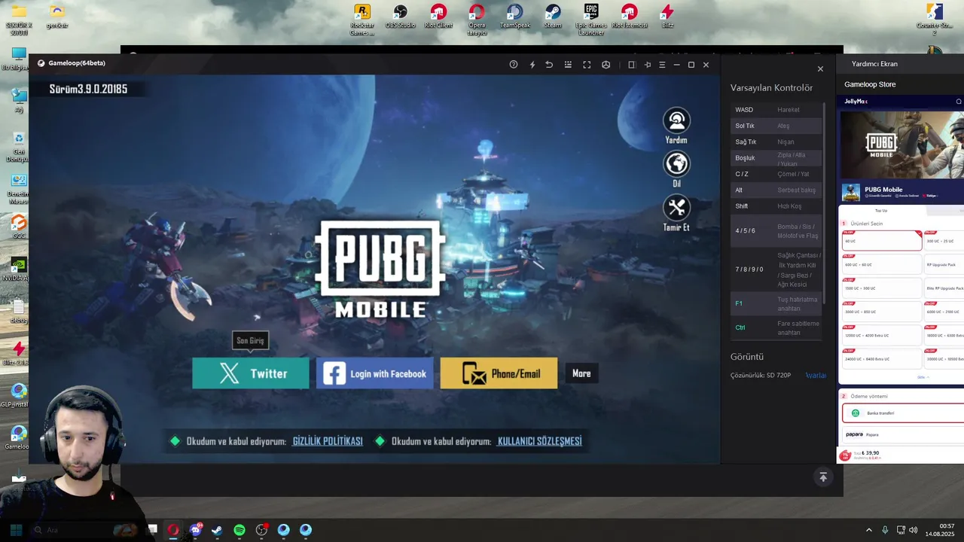This screenshot has width=964, height=542.
Task: Open Steam desktop shortcut
Action: [553, 17]
